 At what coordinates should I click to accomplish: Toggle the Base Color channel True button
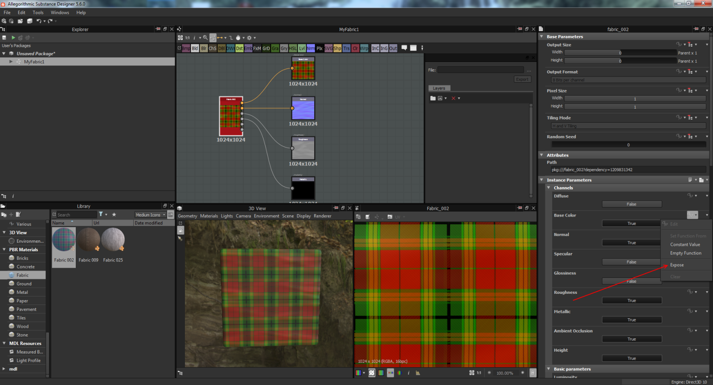coord(632,223)
